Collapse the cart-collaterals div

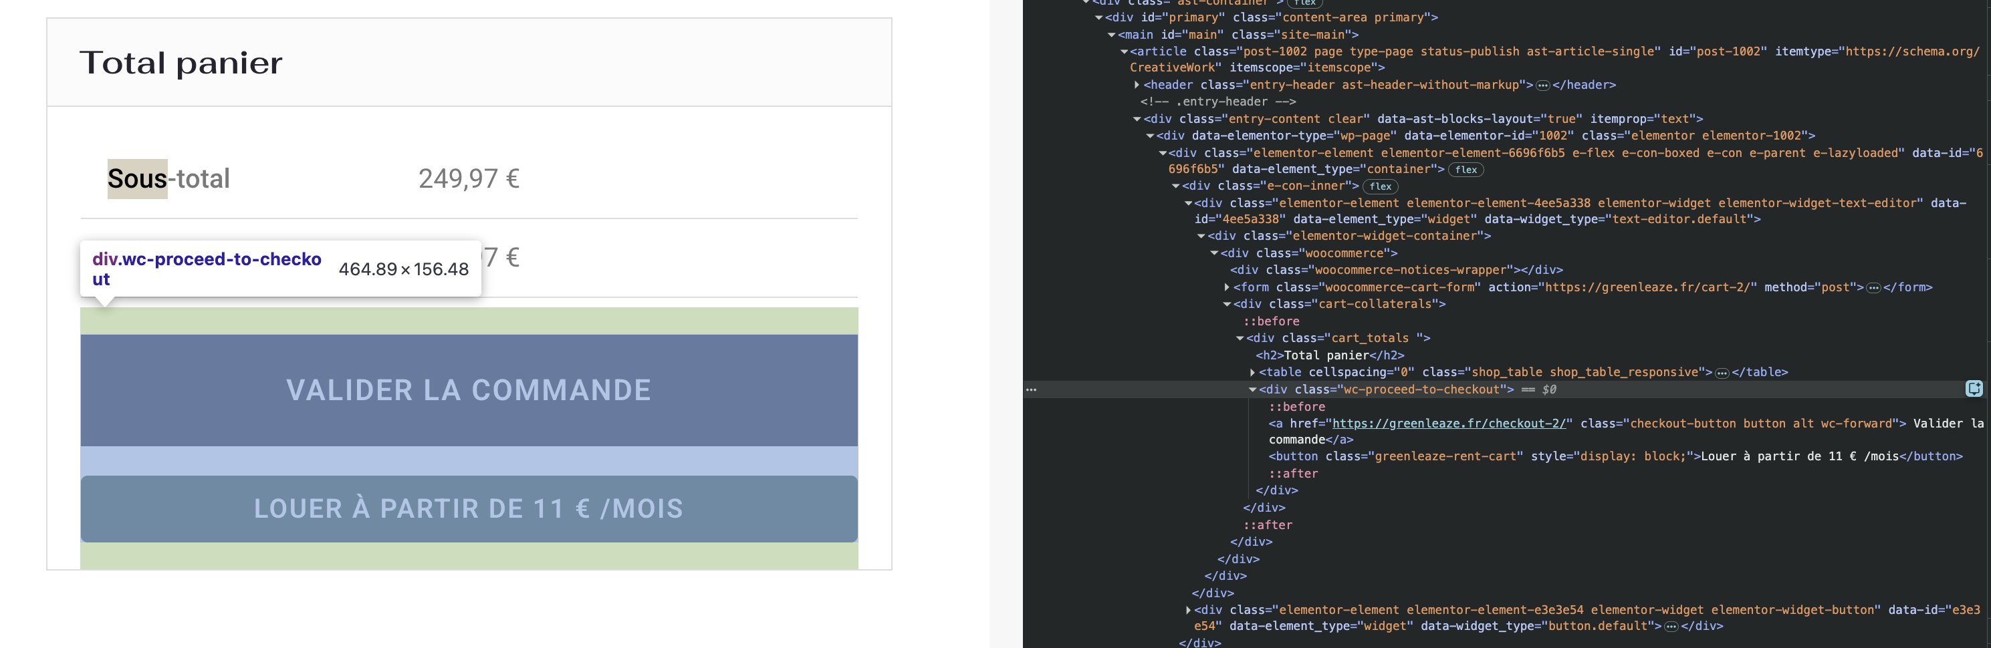click(x=1227, y=305)
